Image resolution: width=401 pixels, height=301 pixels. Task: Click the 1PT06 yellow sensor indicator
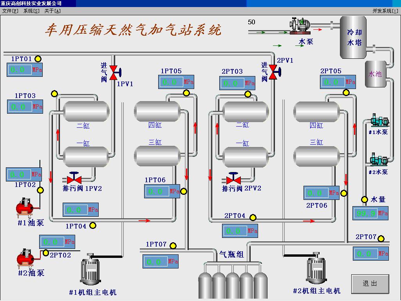184,191
